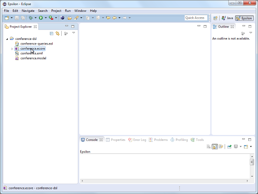The image size is (258, 194).
Task: Toggle Scroll Lock in Console toolbar
Action: [x=215, y=147]
